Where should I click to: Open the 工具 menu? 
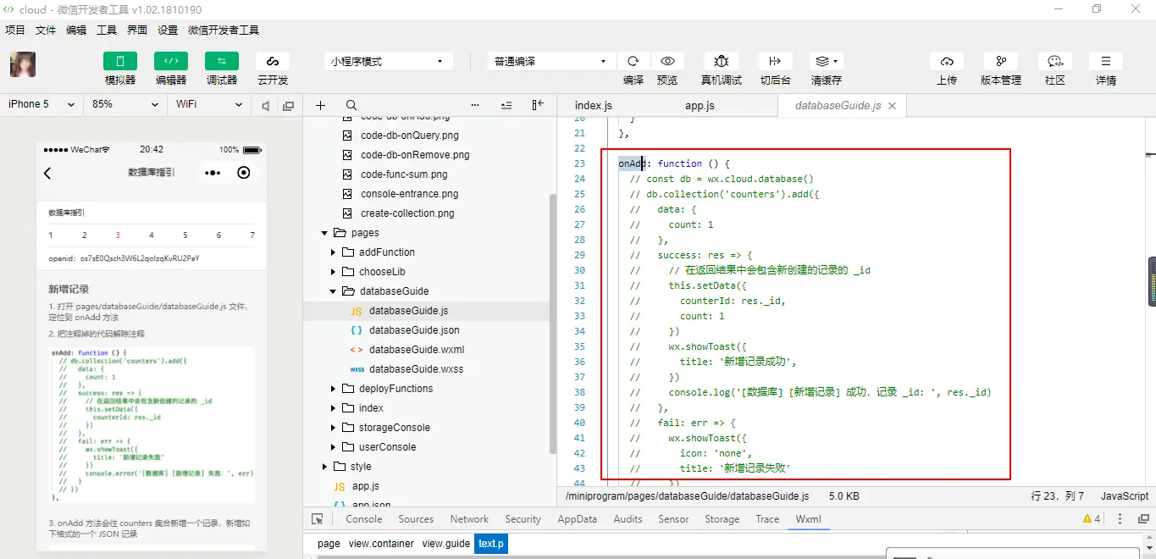pyautogui.click(x=107, y=30)
